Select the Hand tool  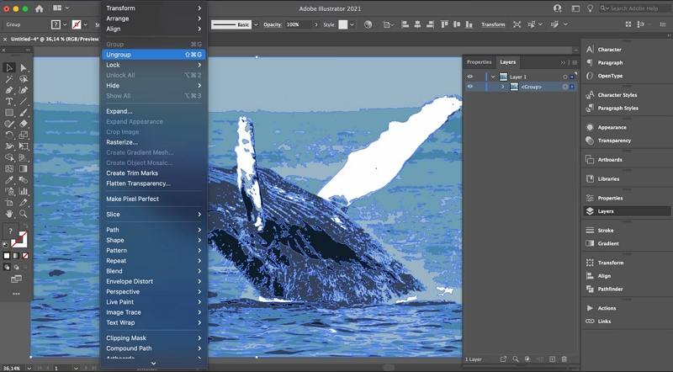(x=9, y=214)
